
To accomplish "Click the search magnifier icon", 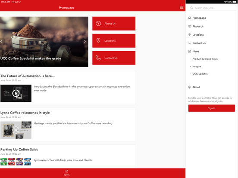I will [191, 8].
